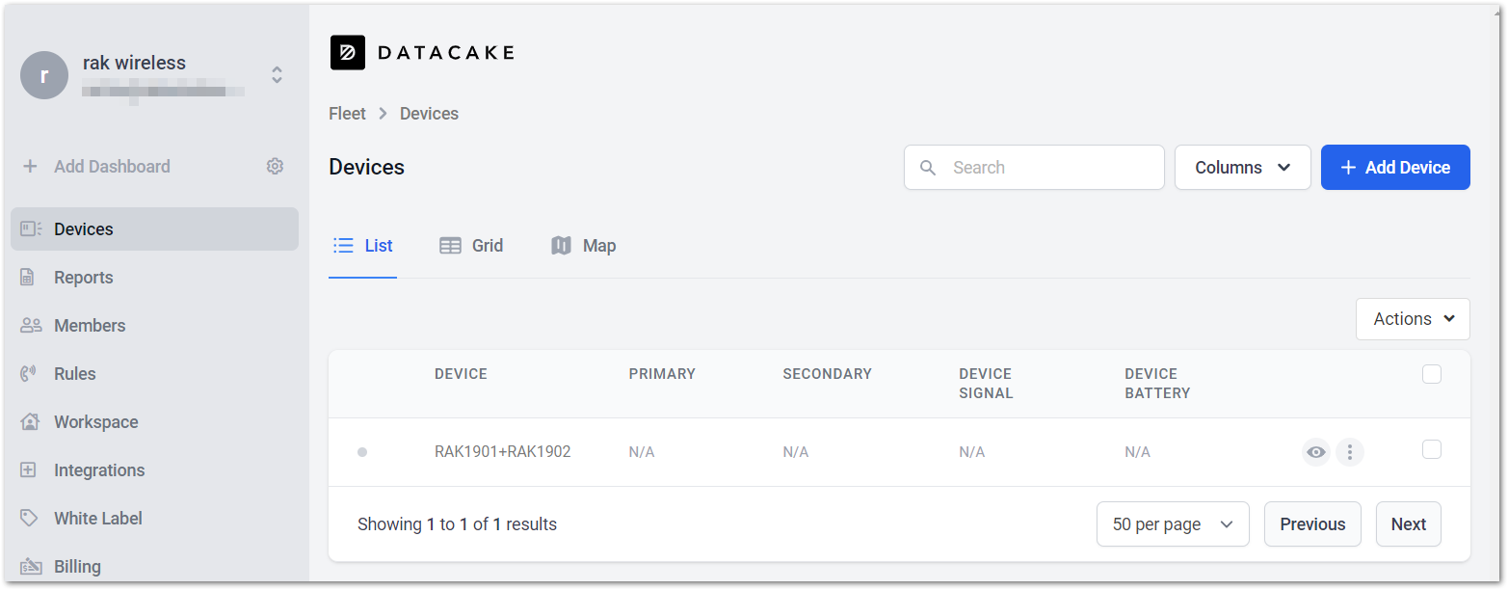The image size is (1508, 590).
Task: Switch to the Grid view tab
Action: tap(471, 246)
